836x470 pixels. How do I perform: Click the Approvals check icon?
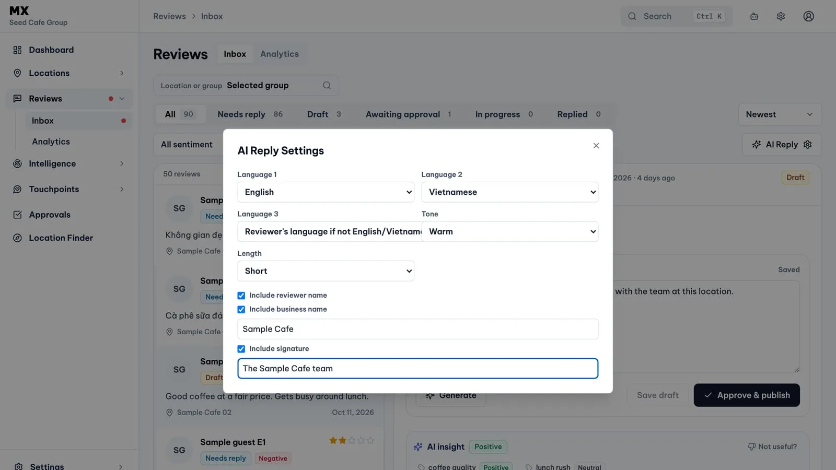[17, 215]
